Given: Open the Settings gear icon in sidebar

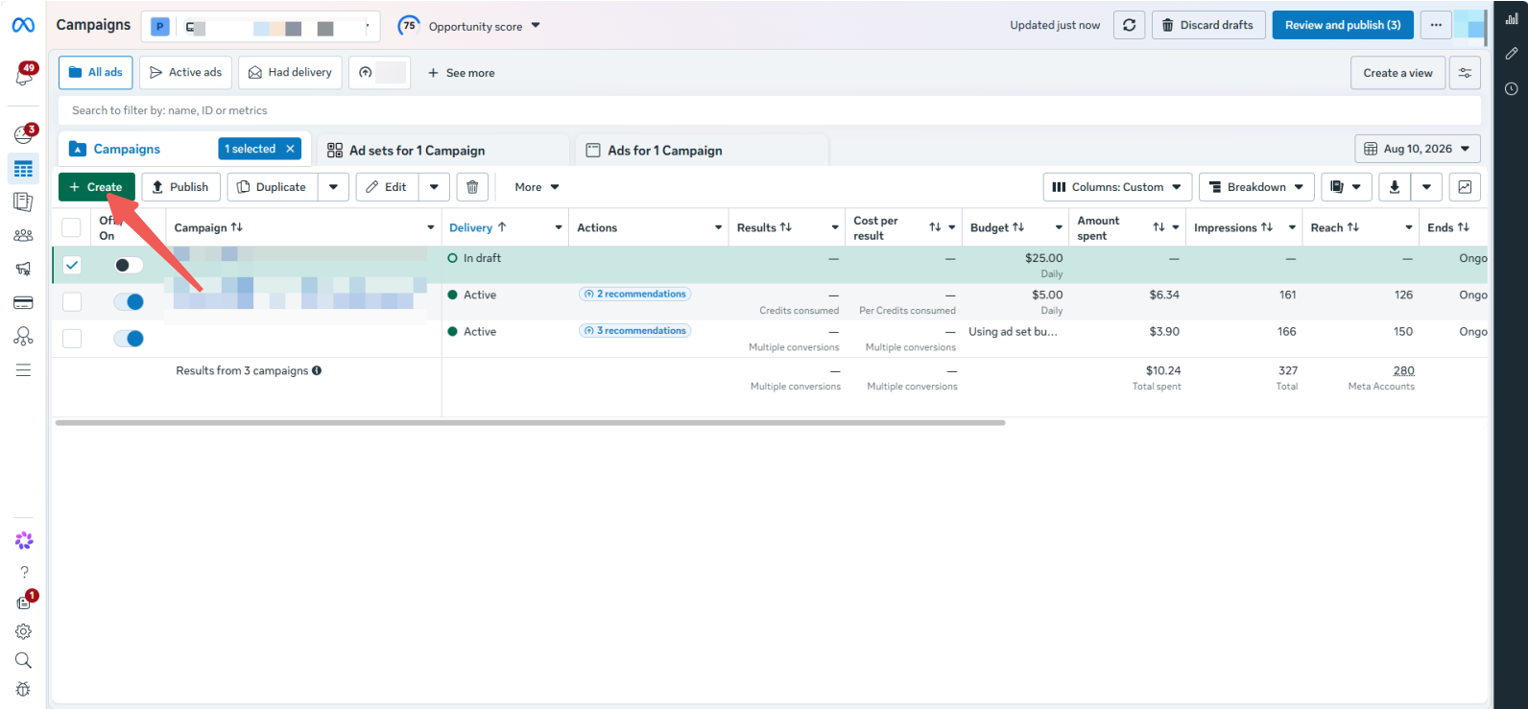Looking at the screenshot, I should point(23,631).
